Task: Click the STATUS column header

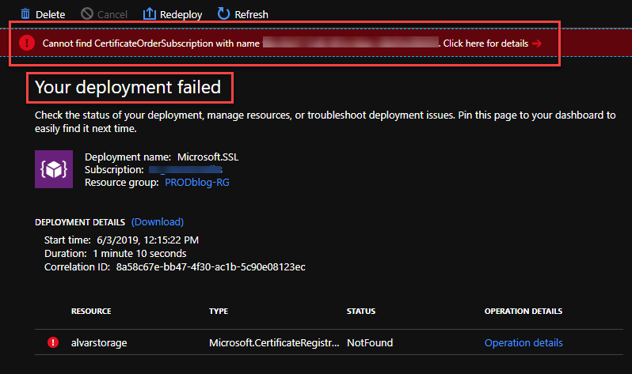Action: coord(361,312)
